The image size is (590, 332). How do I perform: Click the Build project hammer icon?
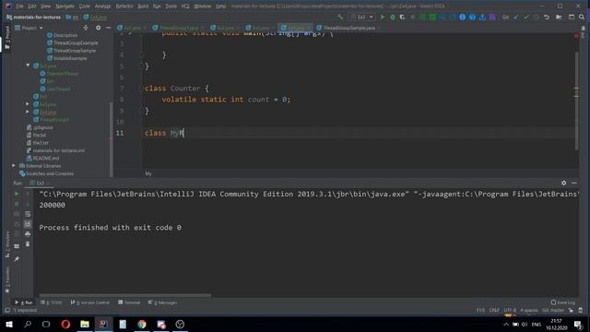[x=340, y=17]
